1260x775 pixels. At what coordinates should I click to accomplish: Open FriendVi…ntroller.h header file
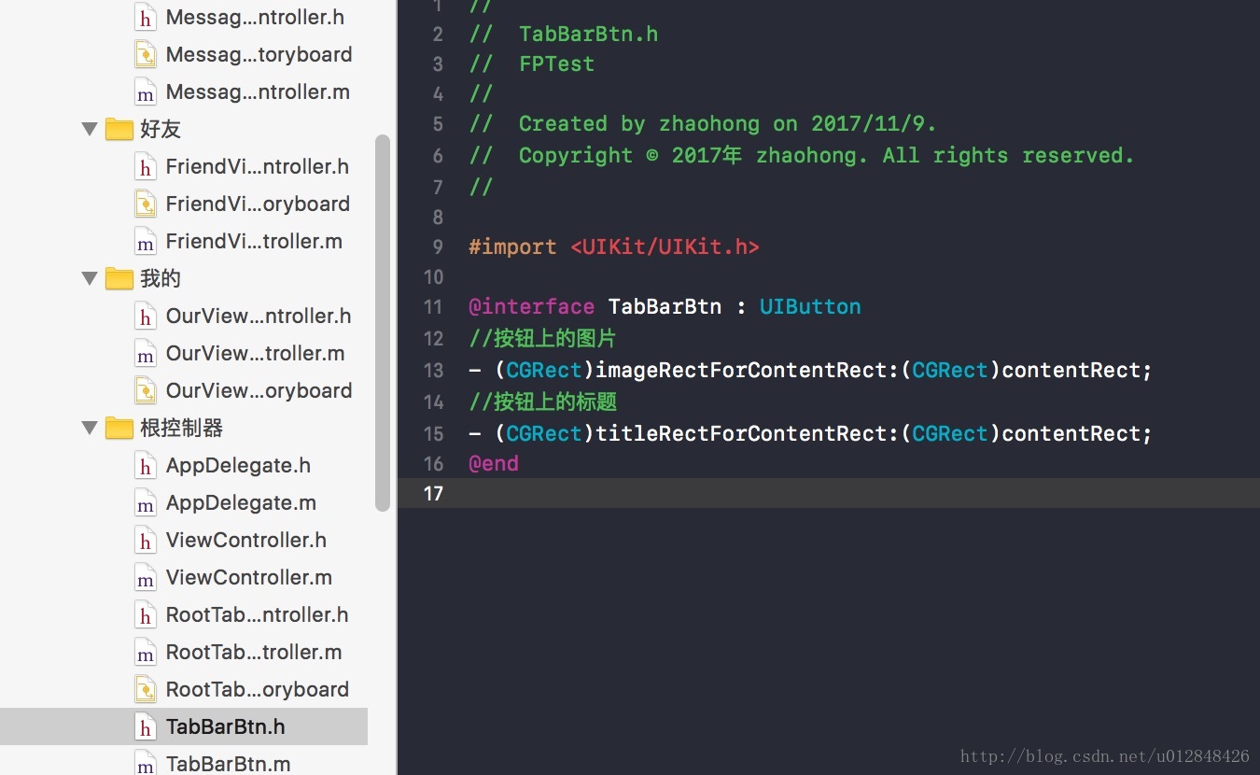tap(258, 166)
